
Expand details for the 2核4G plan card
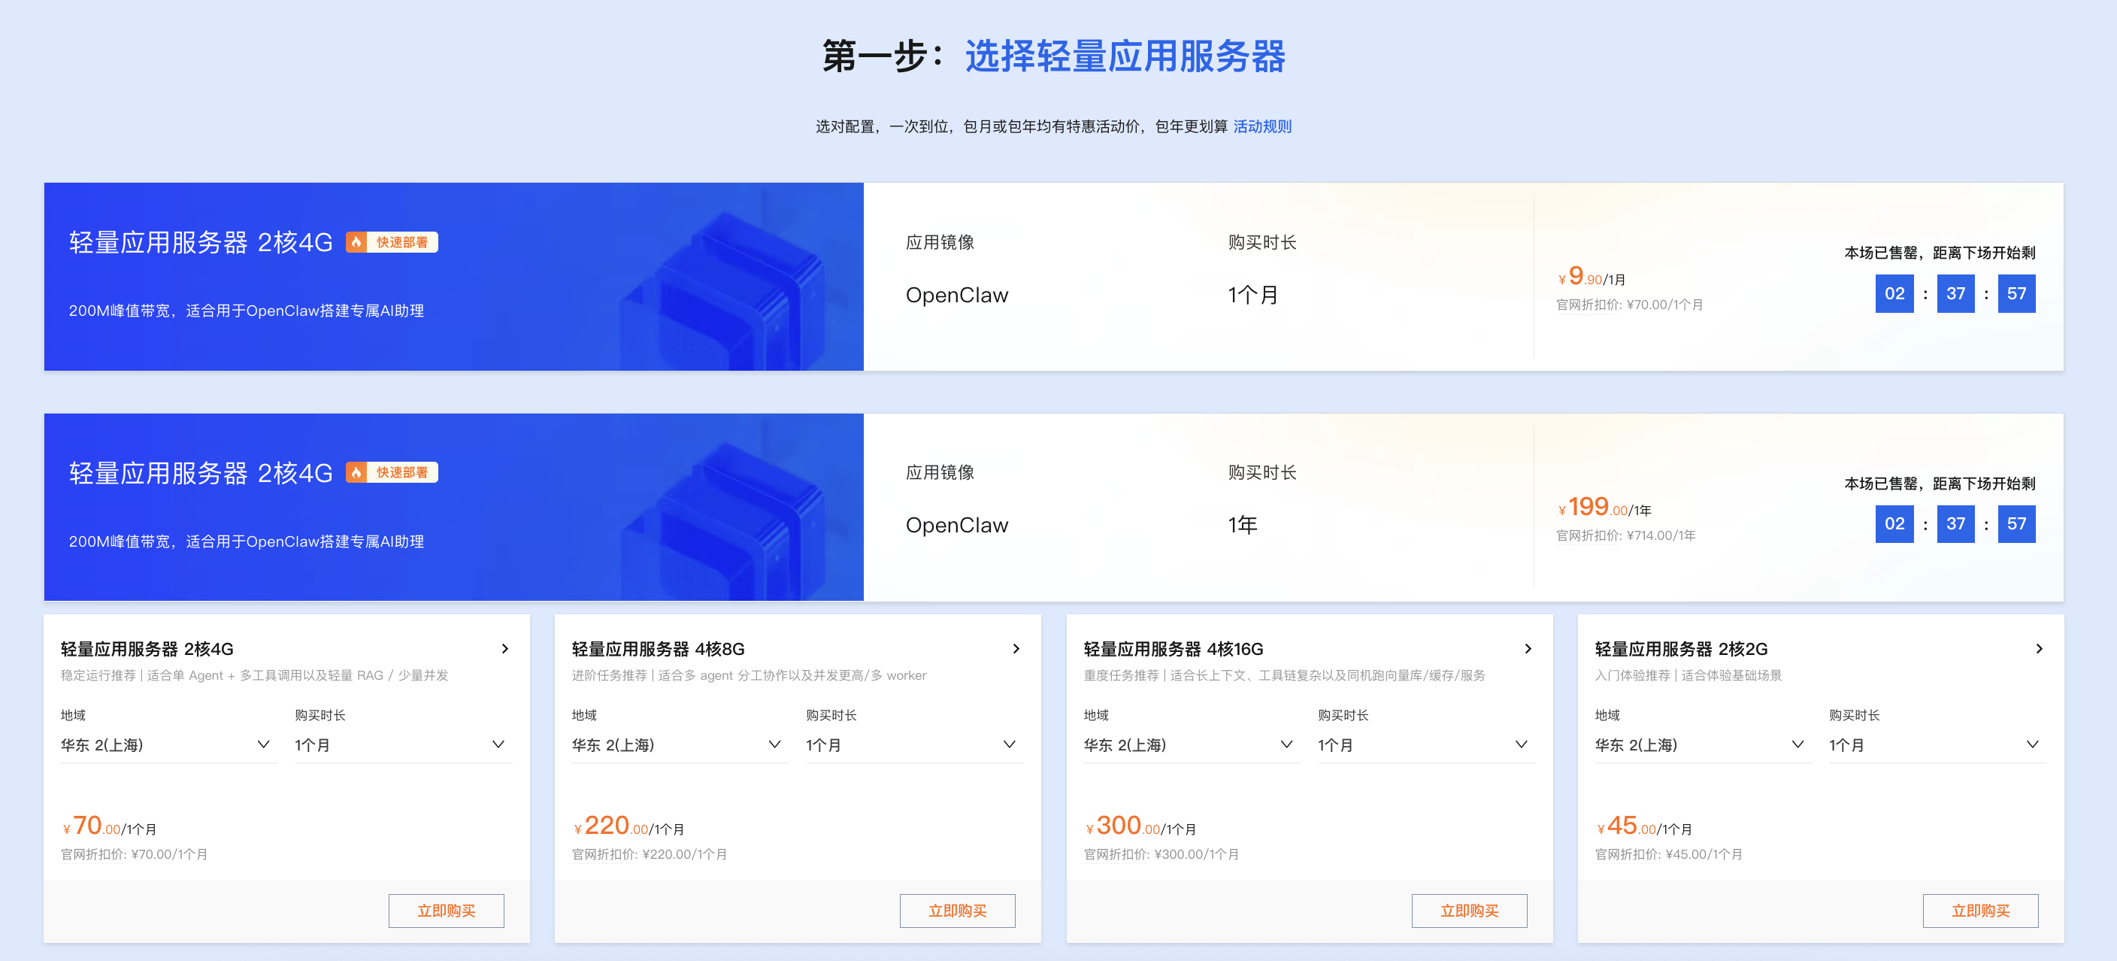[504, 649]
